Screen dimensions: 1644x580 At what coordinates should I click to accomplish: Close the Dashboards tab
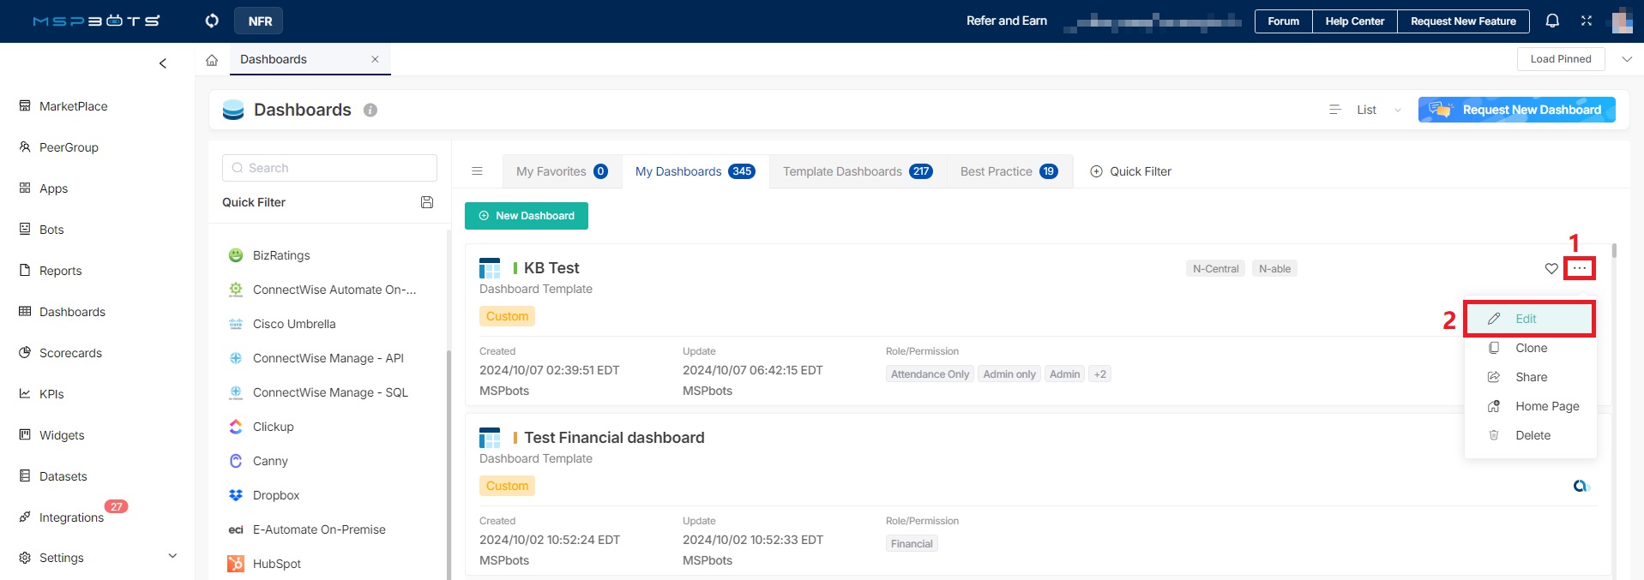pyautogui.click(x=375, y=59)
